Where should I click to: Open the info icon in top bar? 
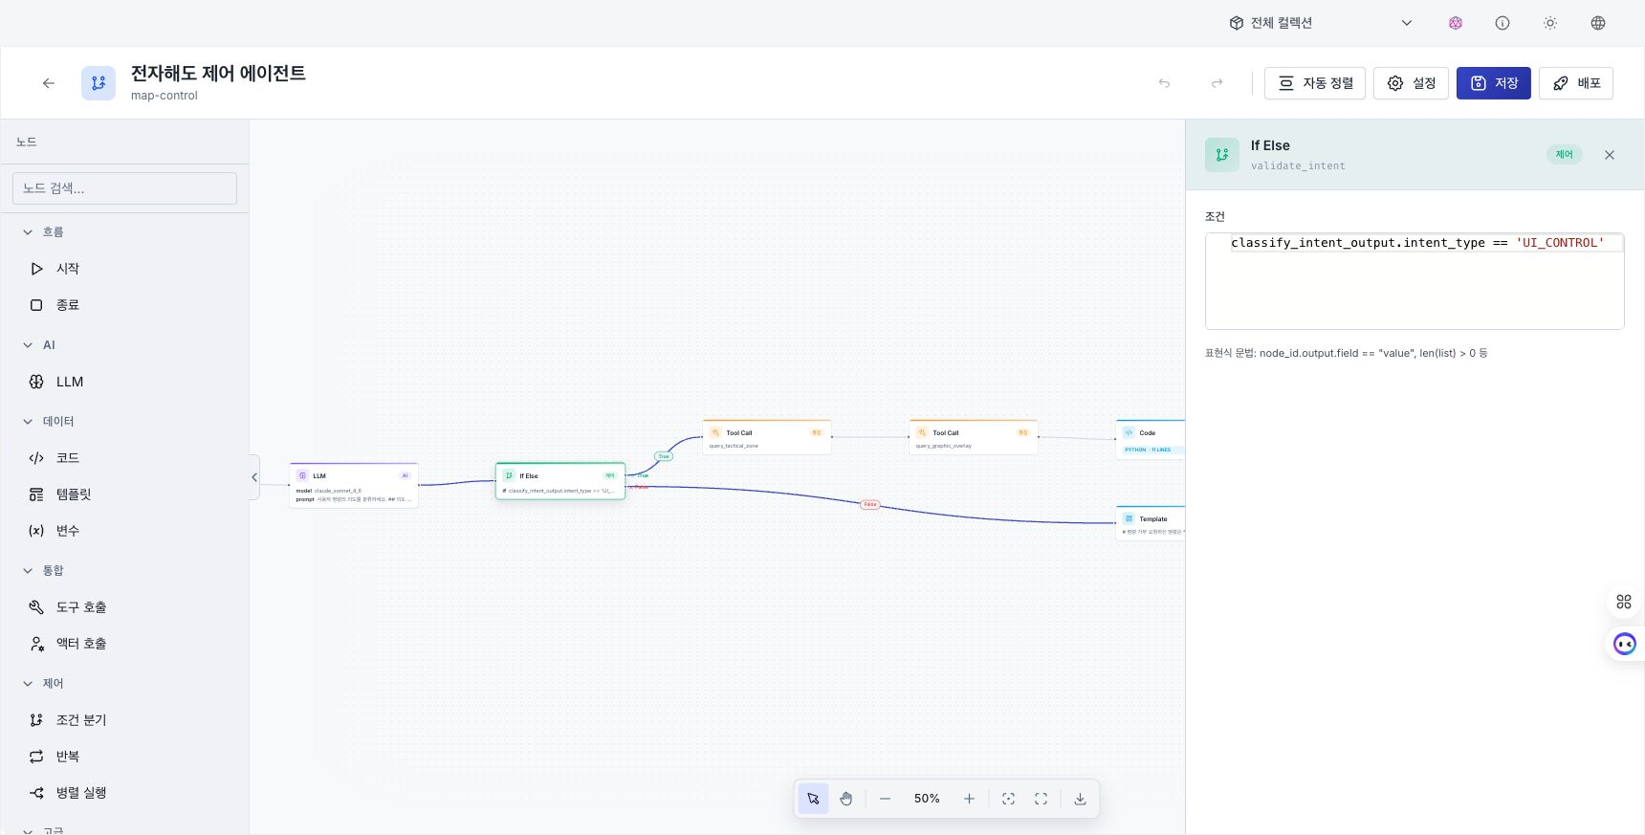click(1502, 23)
